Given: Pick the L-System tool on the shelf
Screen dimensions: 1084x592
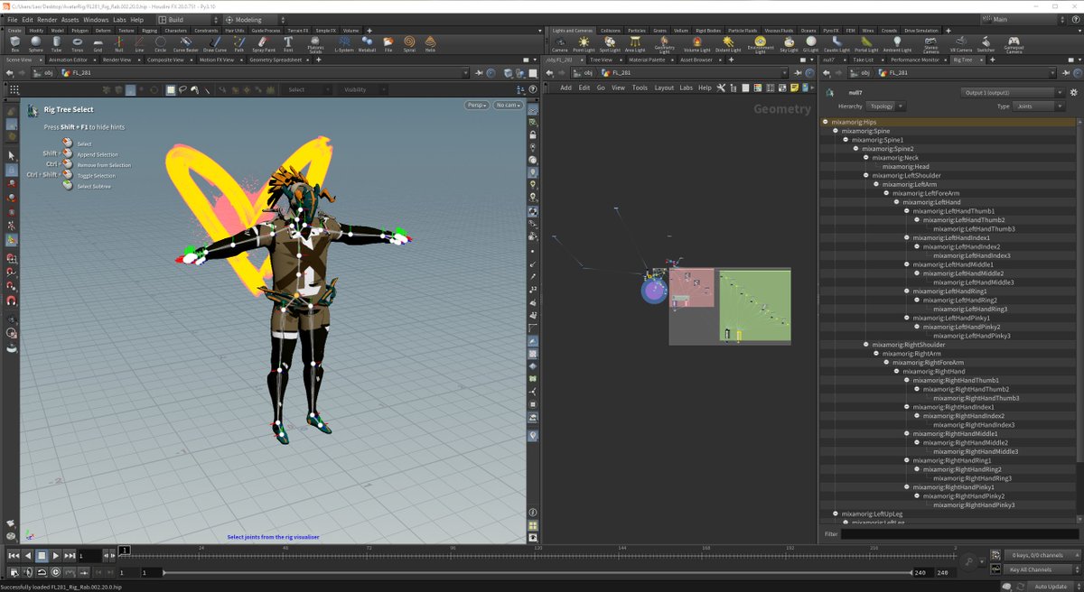Looking at the screenshot, I should pyautogui.click(x=344, y=42).
